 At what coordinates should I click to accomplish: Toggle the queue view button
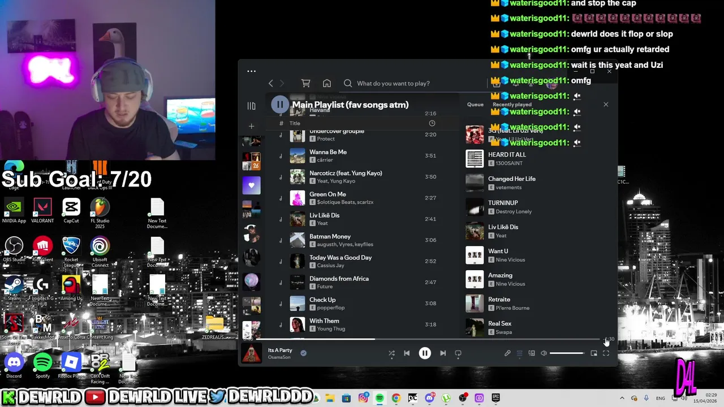519,353
